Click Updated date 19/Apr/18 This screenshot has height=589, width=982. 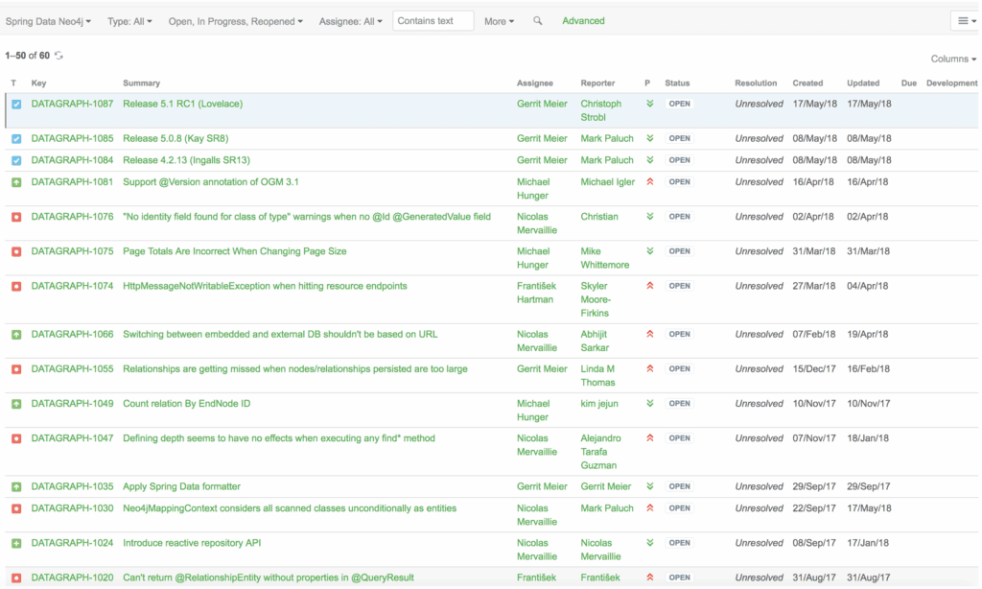click(867, 335)
